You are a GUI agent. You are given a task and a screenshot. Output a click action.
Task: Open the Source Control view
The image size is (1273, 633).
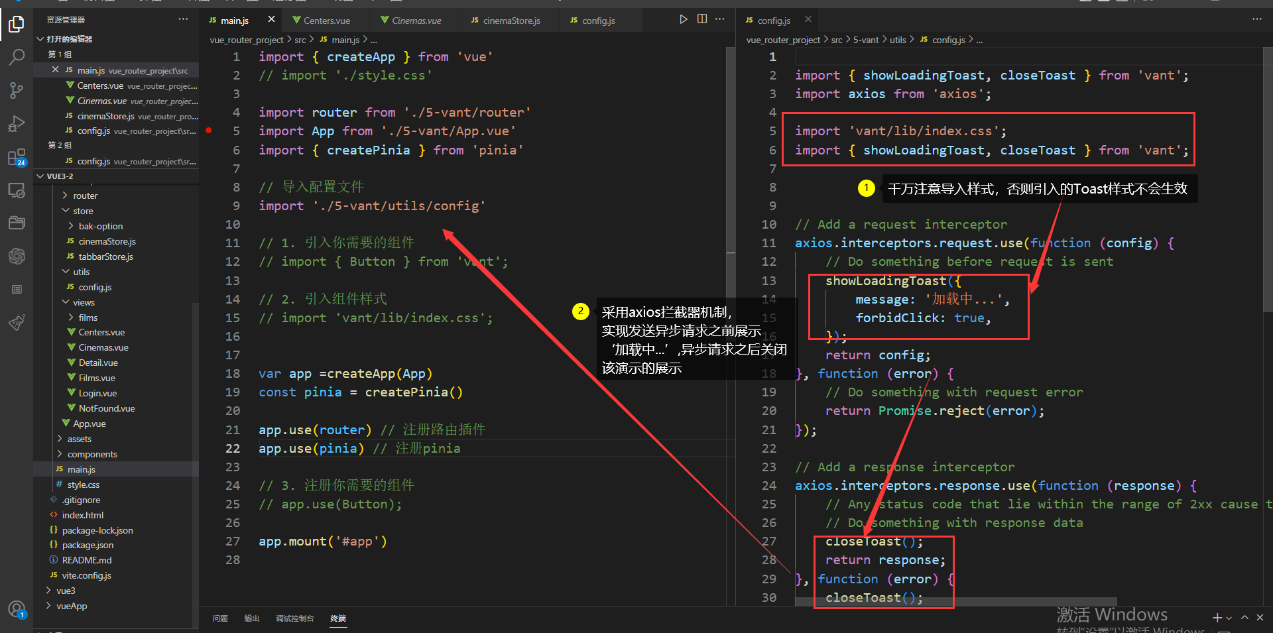point(17,90)
